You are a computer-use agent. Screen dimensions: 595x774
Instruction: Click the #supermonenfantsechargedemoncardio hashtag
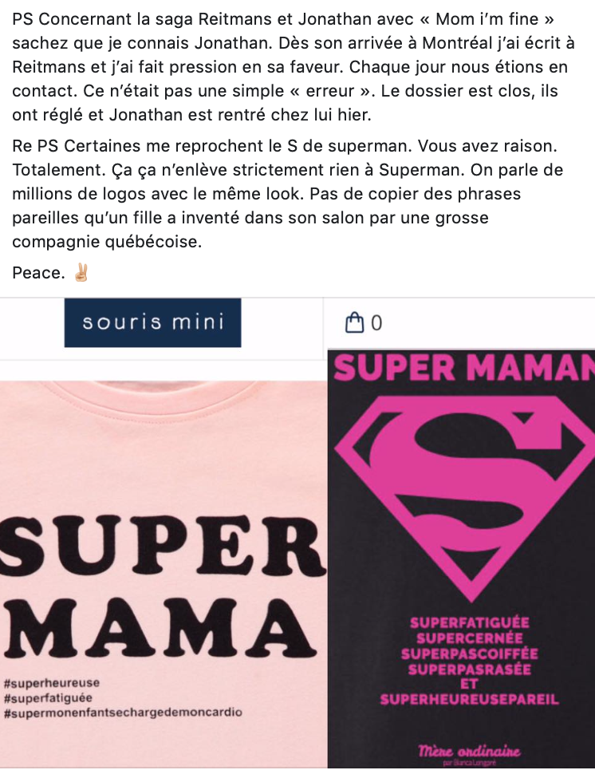pyautogui.click(x=123, y=713)
